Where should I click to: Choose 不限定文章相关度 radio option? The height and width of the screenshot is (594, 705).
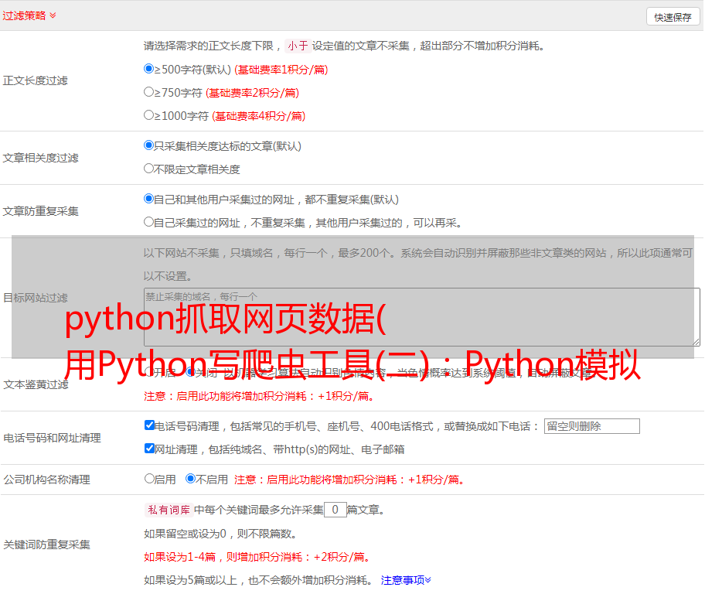click(x=148, y=169)
